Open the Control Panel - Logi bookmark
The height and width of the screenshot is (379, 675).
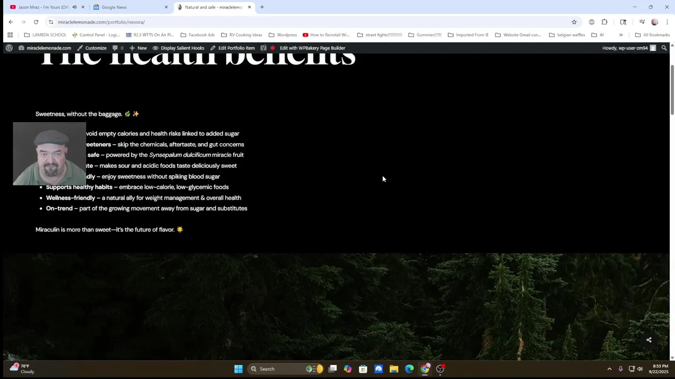(95, 35)
